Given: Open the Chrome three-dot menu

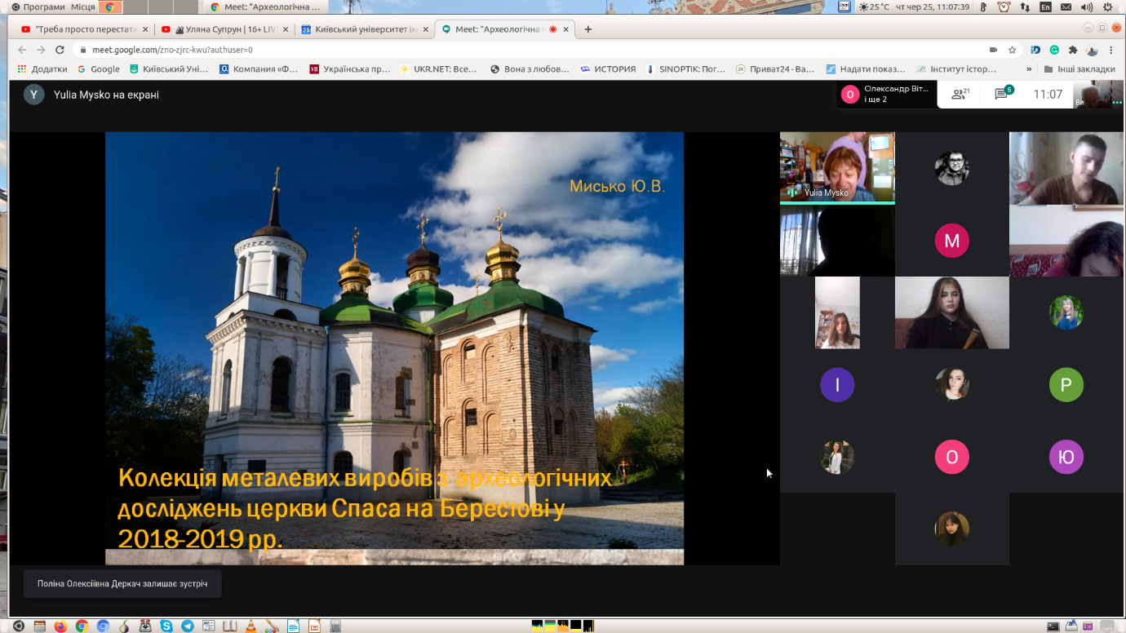Looking at the screenshot, I should pyautogui.click(x=1111, y=50).
